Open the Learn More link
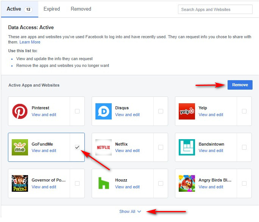The height and width of the screenshot is (222, 259). click(30, 42)
